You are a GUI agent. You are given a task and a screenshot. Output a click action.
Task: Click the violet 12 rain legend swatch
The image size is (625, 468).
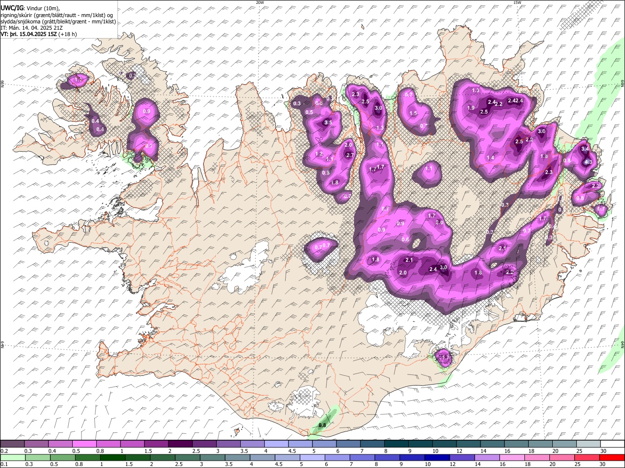(462, 457)
